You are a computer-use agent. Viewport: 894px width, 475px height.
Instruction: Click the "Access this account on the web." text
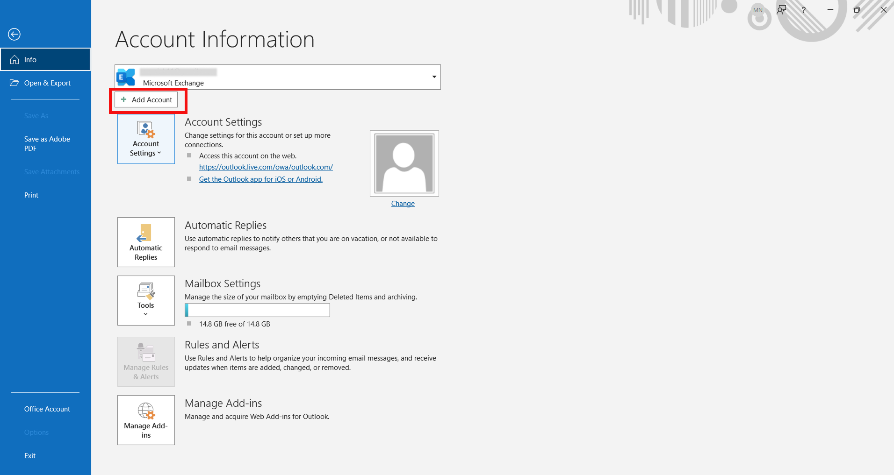(248, 156)
